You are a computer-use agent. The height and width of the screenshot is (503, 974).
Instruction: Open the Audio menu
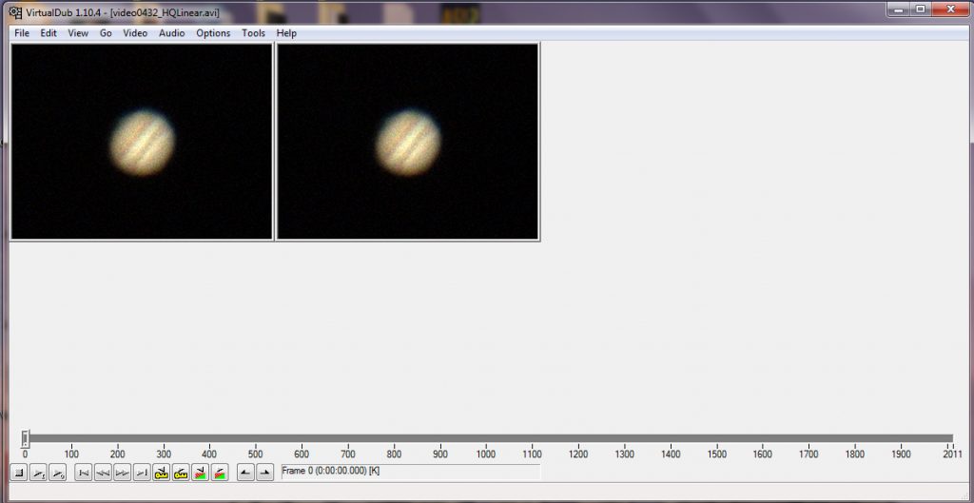pyautogui.click(x=171, y=33)
